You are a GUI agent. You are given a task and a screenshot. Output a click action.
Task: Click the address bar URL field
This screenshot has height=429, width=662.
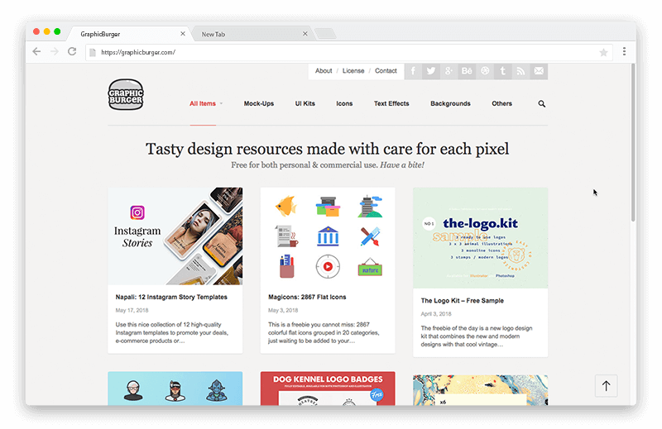coord(348,52)
